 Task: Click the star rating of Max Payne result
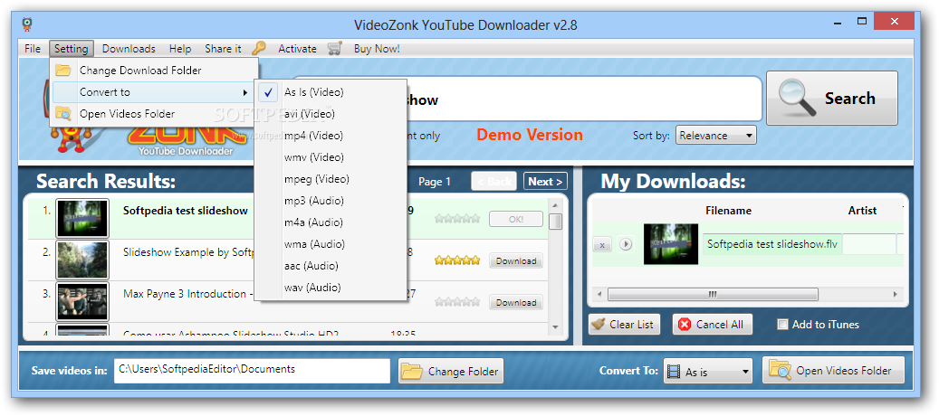click(457, 302)
